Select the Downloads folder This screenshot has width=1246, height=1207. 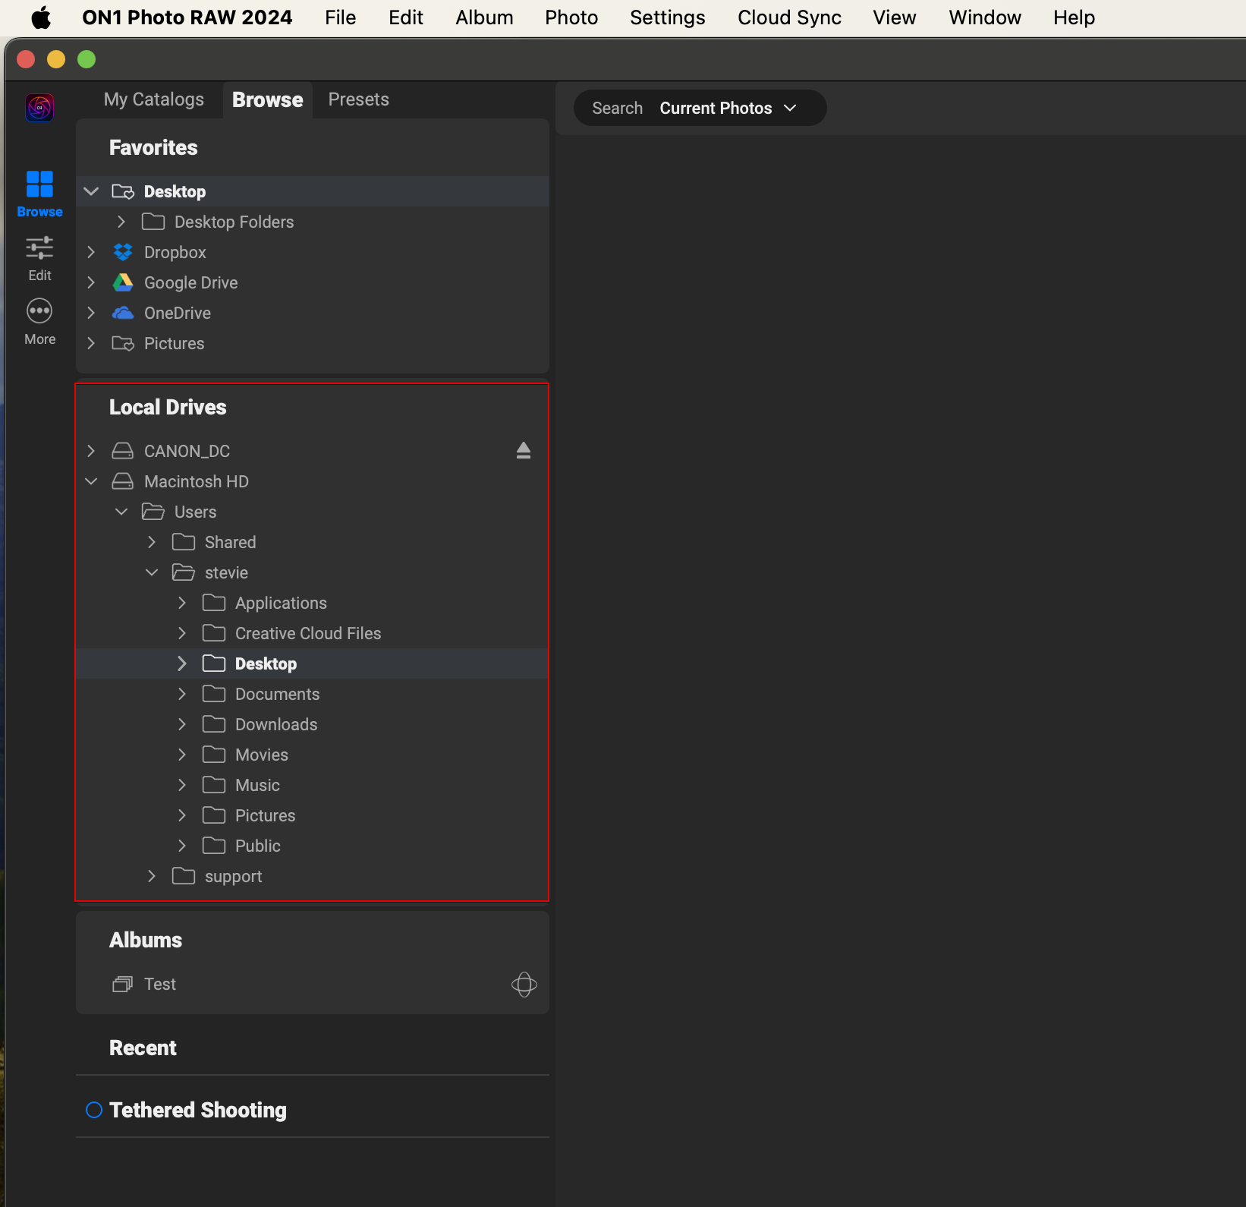(276, 724)
